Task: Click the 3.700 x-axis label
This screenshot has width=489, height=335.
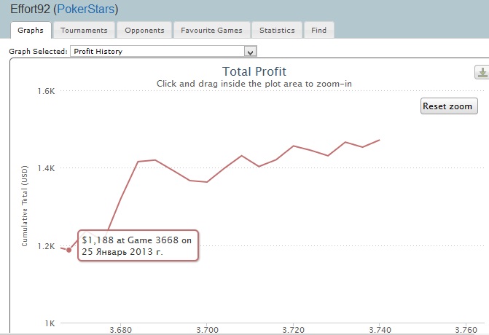Action: 207,329
